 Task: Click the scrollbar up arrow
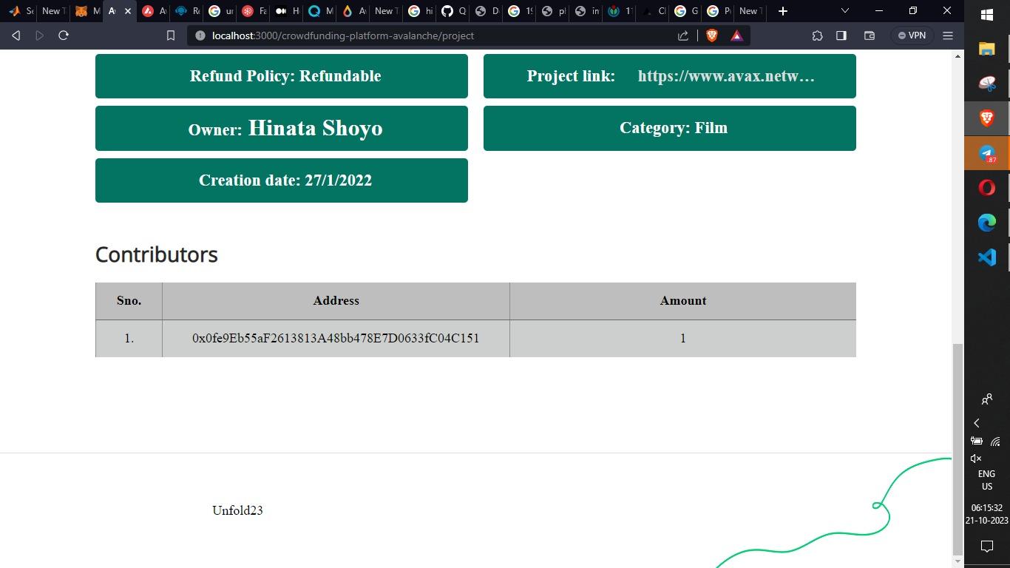958,55
